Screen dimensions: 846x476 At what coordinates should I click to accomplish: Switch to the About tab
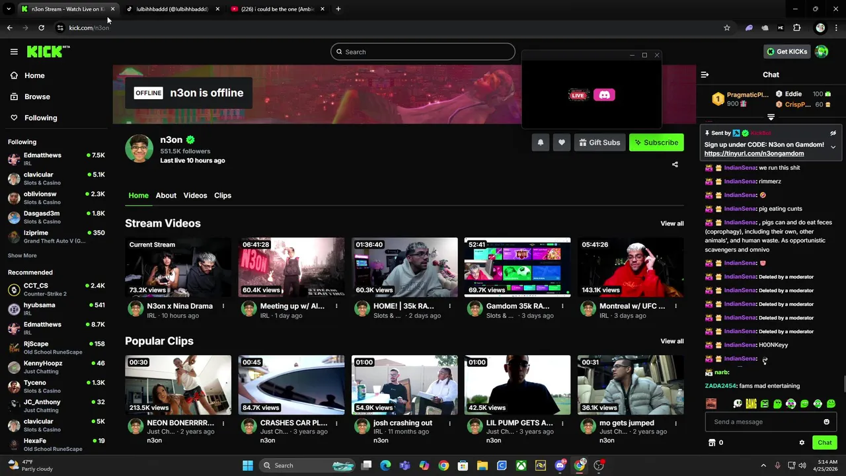point(166,196)
